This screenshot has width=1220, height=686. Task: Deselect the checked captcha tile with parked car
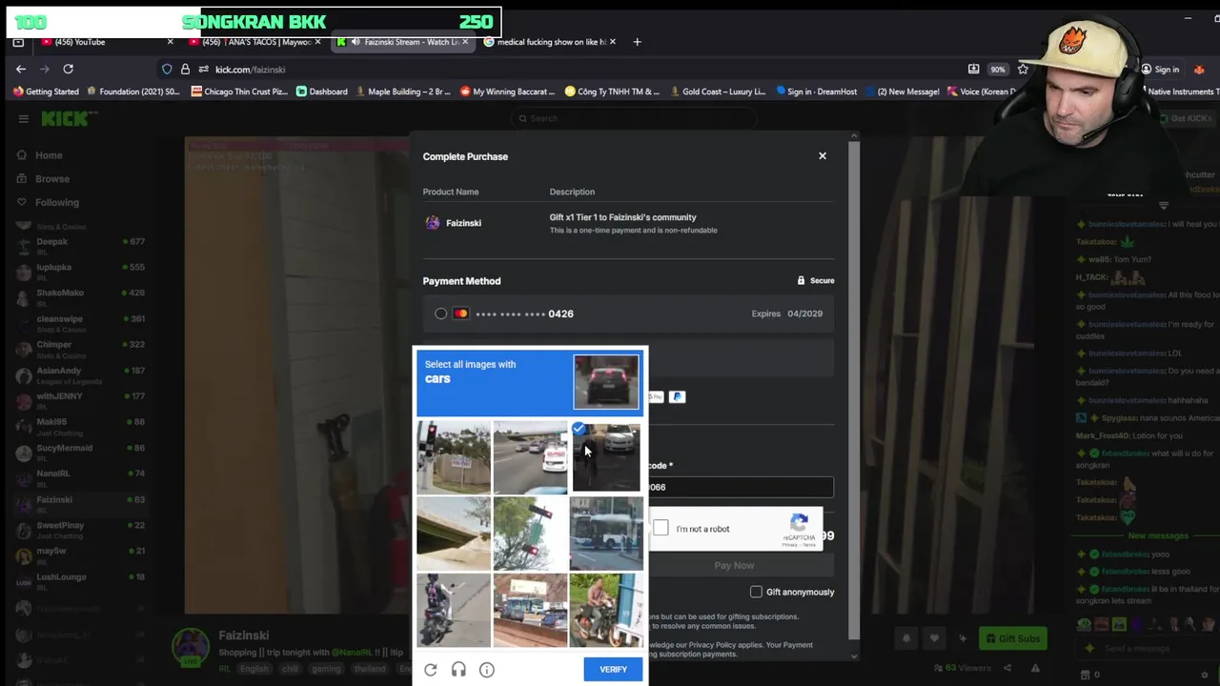click(x=607, y=458)
